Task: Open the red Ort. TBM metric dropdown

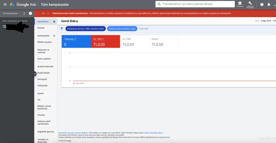Action: 99,39
